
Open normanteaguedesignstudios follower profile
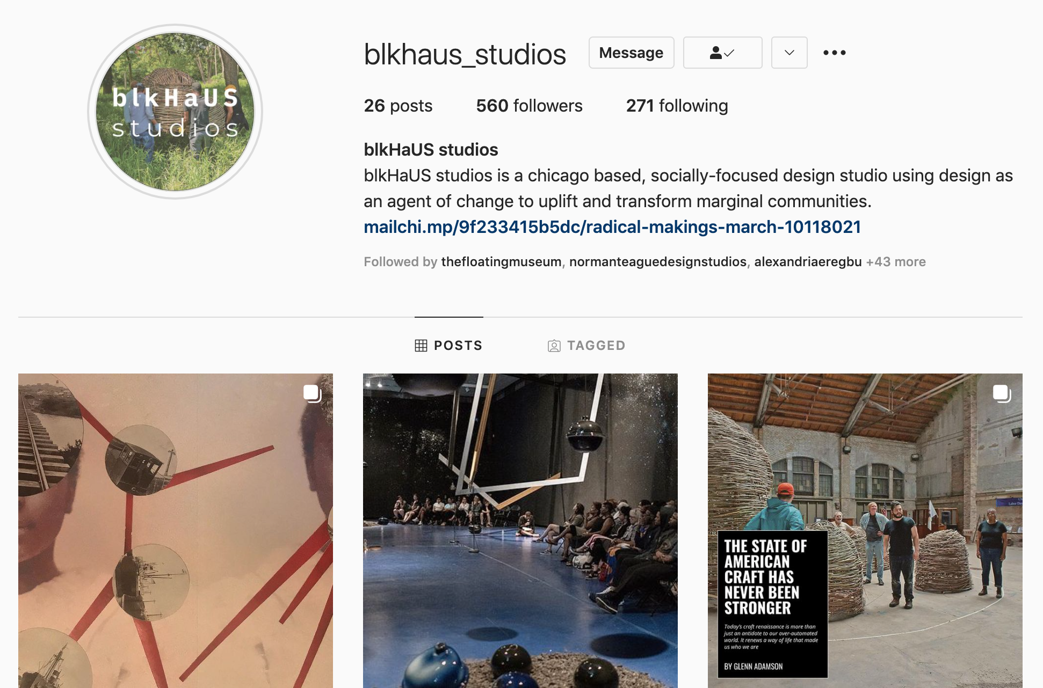(x=657, y=262)
